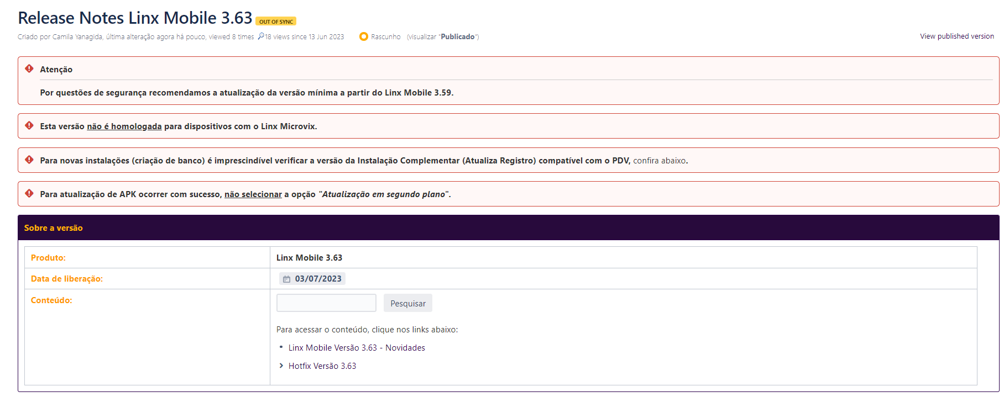Viewport: 1004px width, 397px height.
Task: Click the Rascunho status label
Action: click(x=385, y=37)
